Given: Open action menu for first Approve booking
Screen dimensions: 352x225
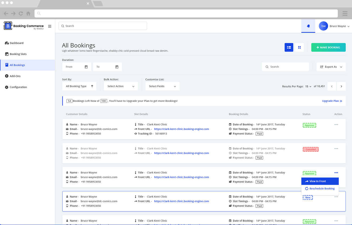Looking at the screenshot, I should (x=336, y=125).
